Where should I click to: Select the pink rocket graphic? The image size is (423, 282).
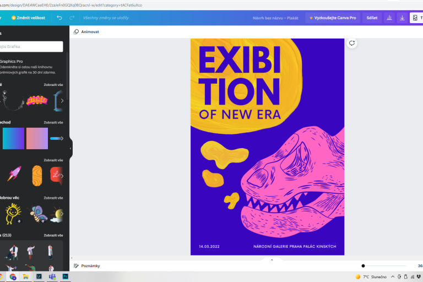click(14, 173)
